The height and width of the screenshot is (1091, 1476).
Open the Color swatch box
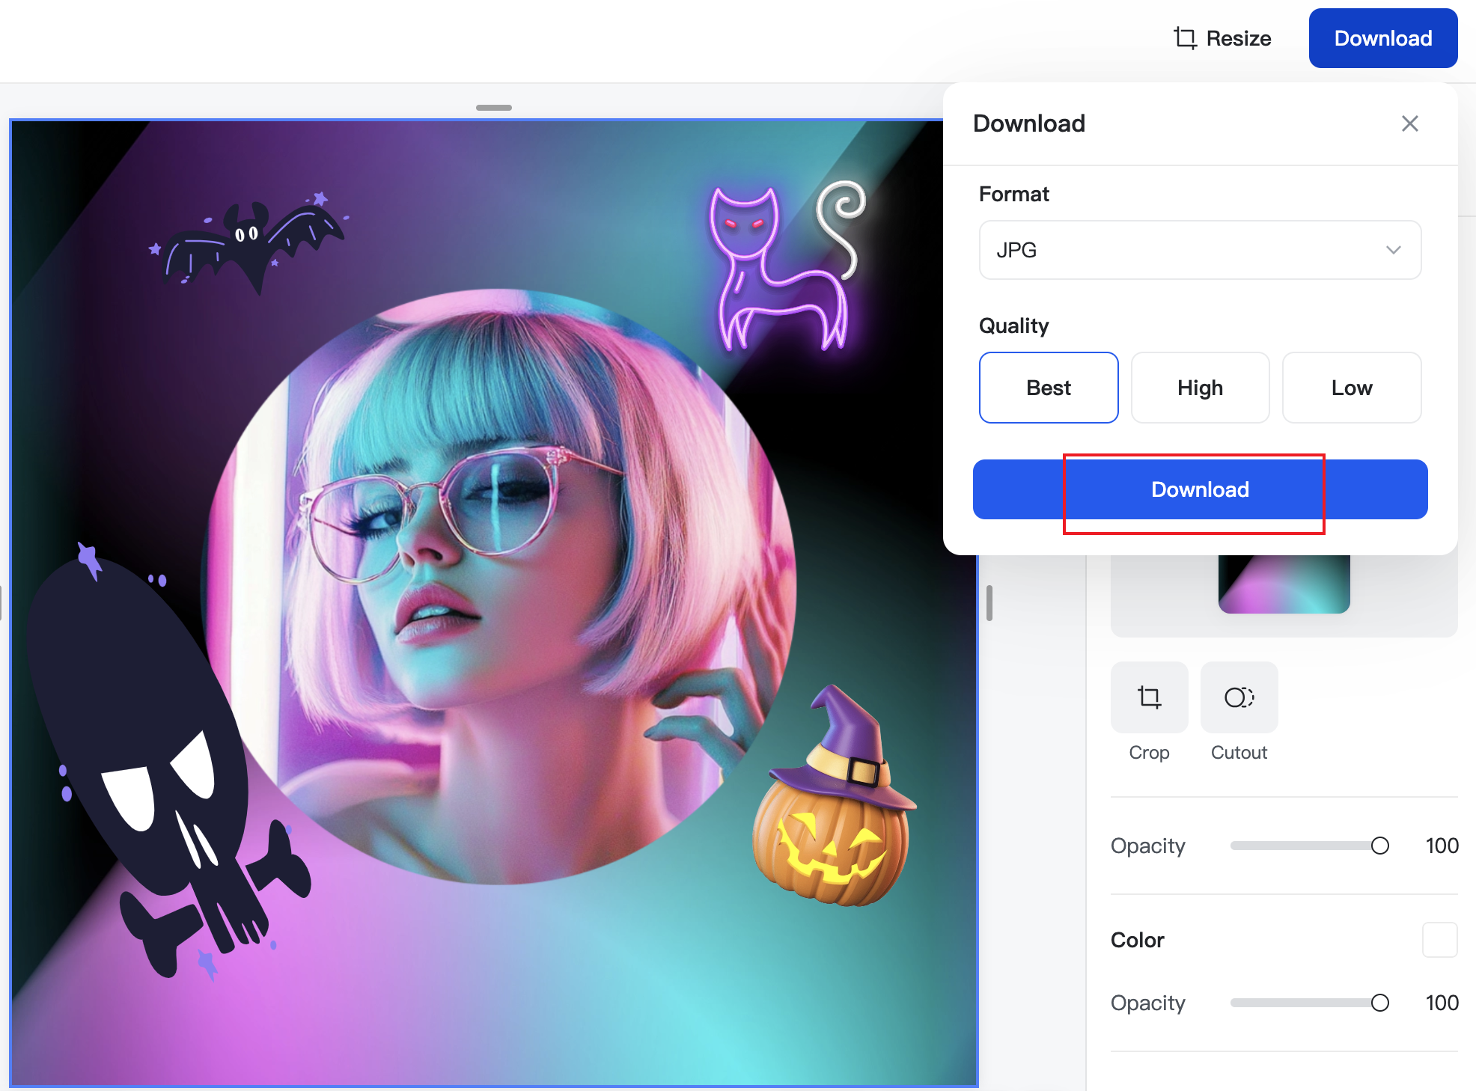tap(1439, 940)
